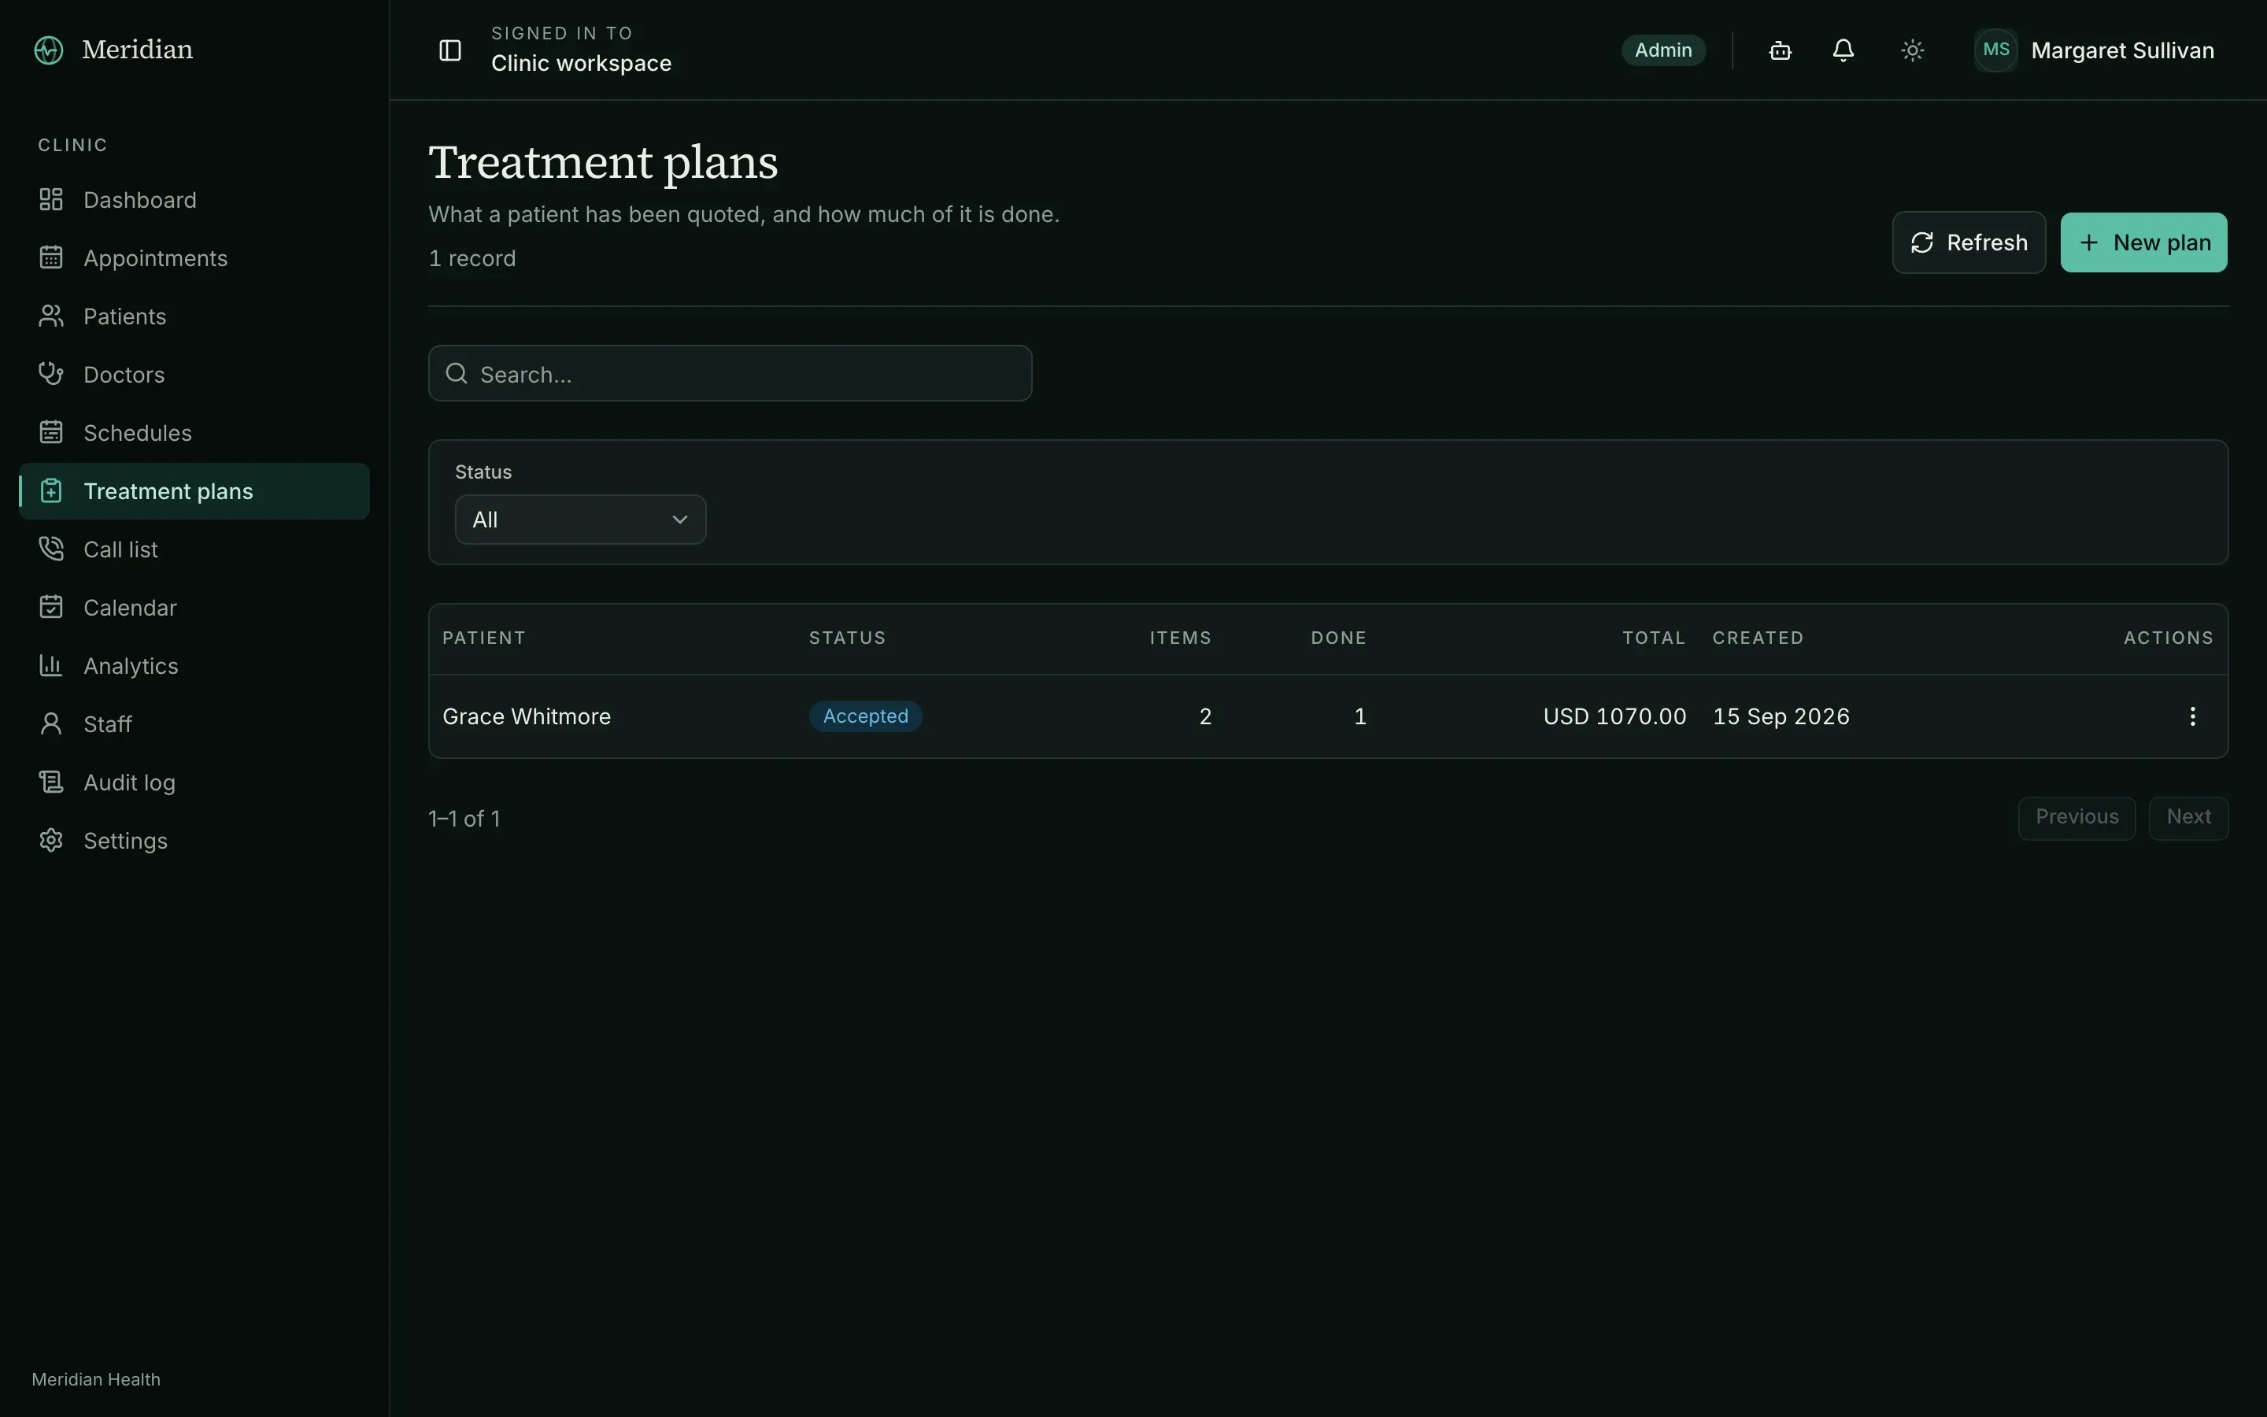Viewport: 2267px width, 1417px height.
Task: Open the Status filter dropdown
Action: [x=580, y=520]
